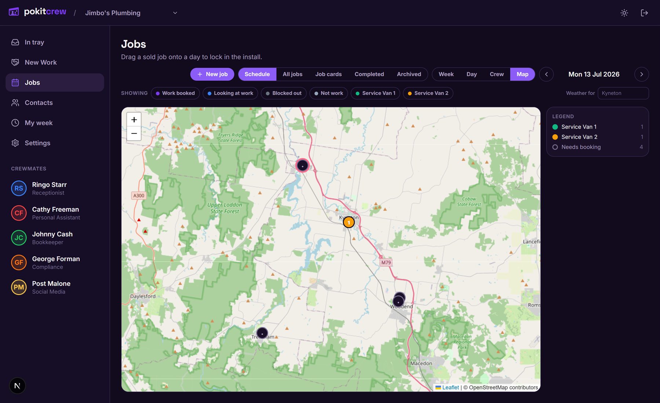Toggle the Service Van 2 filter chip
660x403 pixels.
point(428,93)
